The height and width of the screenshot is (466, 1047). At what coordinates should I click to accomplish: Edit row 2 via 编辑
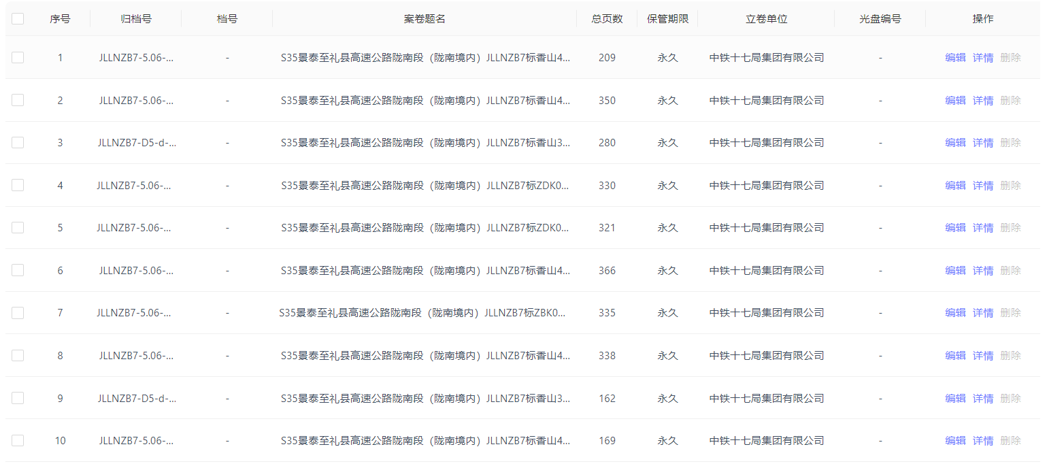[955, 101]
